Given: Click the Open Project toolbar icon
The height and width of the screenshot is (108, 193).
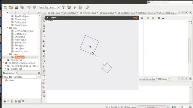Looking at the screenshot, I should 17,7.
